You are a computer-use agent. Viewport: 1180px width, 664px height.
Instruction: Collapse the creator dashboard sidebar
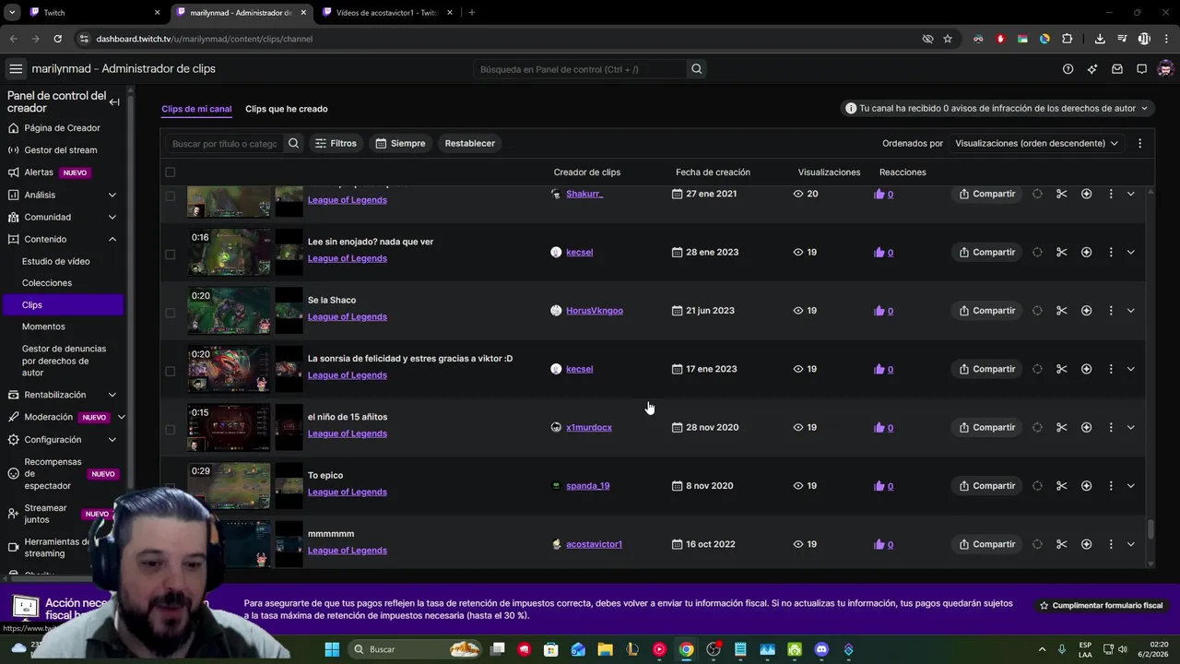(114, 102)
